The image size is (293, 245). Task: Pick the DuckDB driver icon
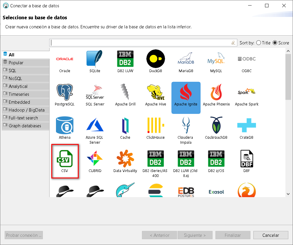click(x=155, y=61)
